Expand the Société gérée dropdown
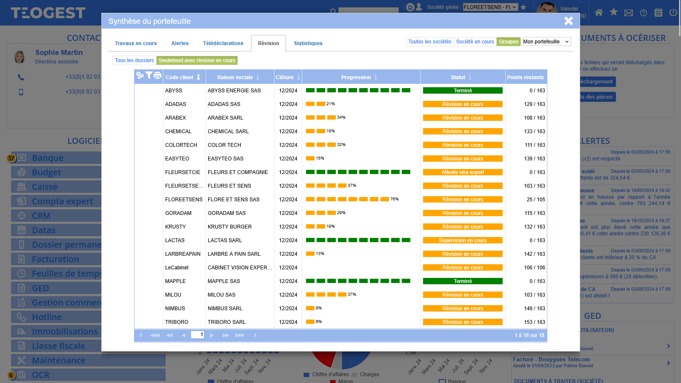The height and width of the screenshot is (383, 681). [x=490, y=7]
